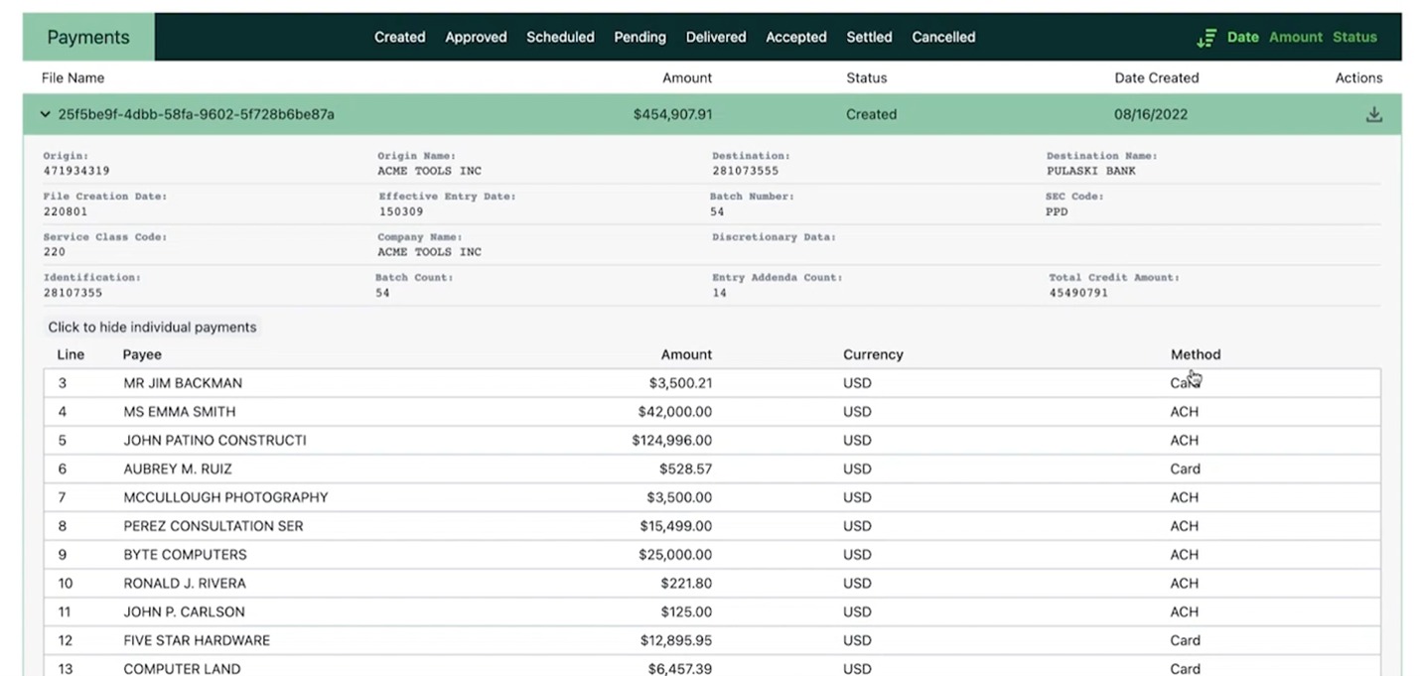Image resolution: width=1420 pixels, height=676 pixels.
Task: Filter payments by Created status
Action: pyautogui.click(x=399, y=37)
